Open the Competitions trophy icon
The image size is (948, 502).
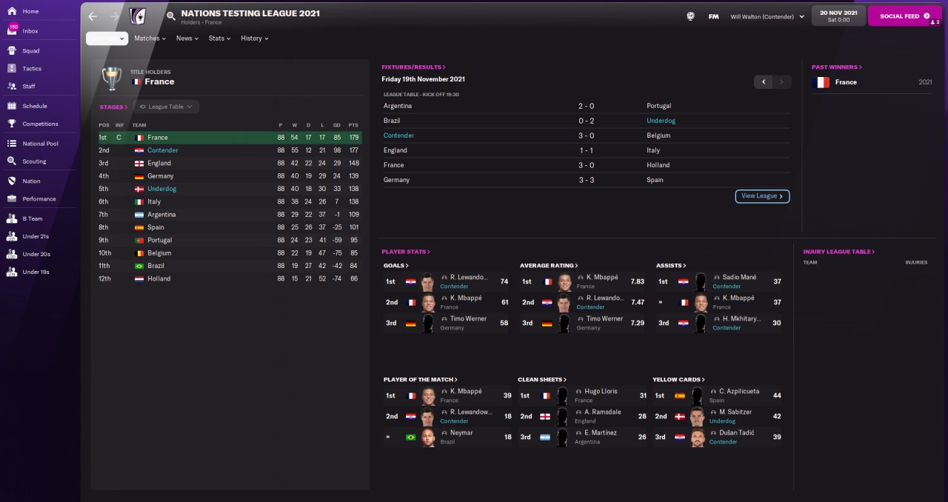tap(12, 124)
